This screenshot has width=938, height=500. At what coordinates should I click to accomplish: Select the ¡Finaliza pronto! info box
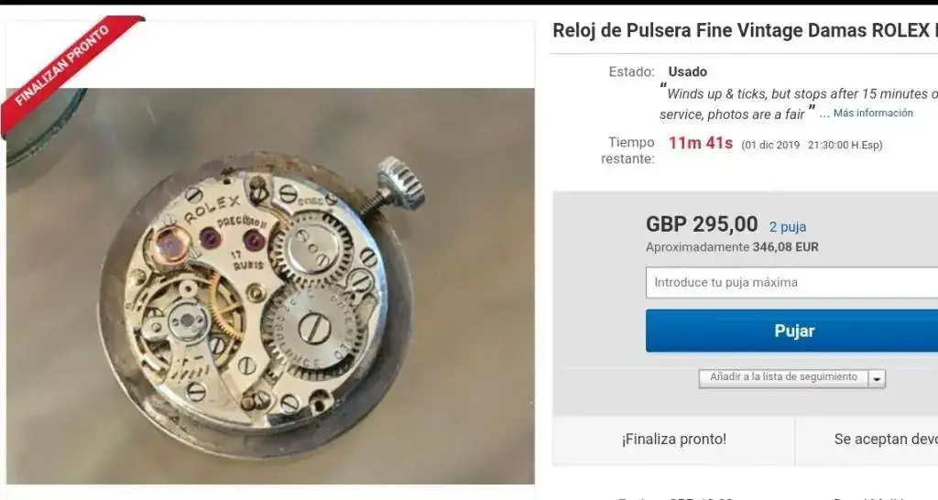673,440
